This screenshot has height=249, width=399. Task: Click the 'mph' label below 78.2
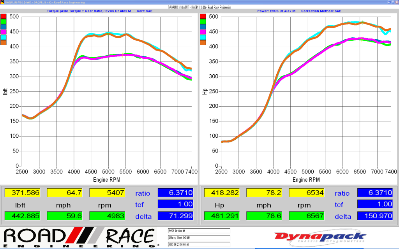264,205
